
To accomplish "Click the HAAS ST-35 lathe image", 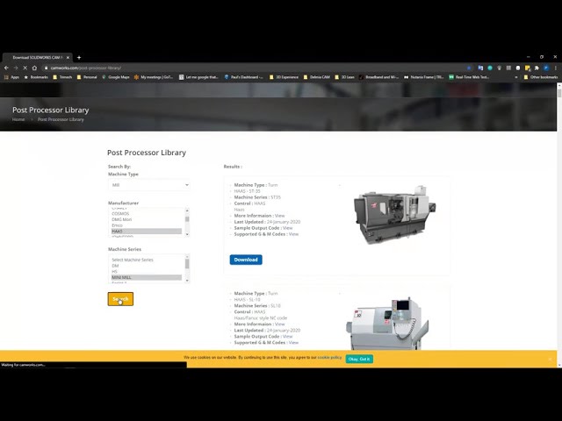I will pos(394,214).
